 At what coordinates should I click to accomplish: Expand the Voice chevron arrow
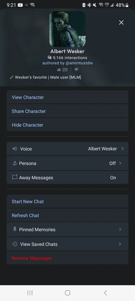123,149
